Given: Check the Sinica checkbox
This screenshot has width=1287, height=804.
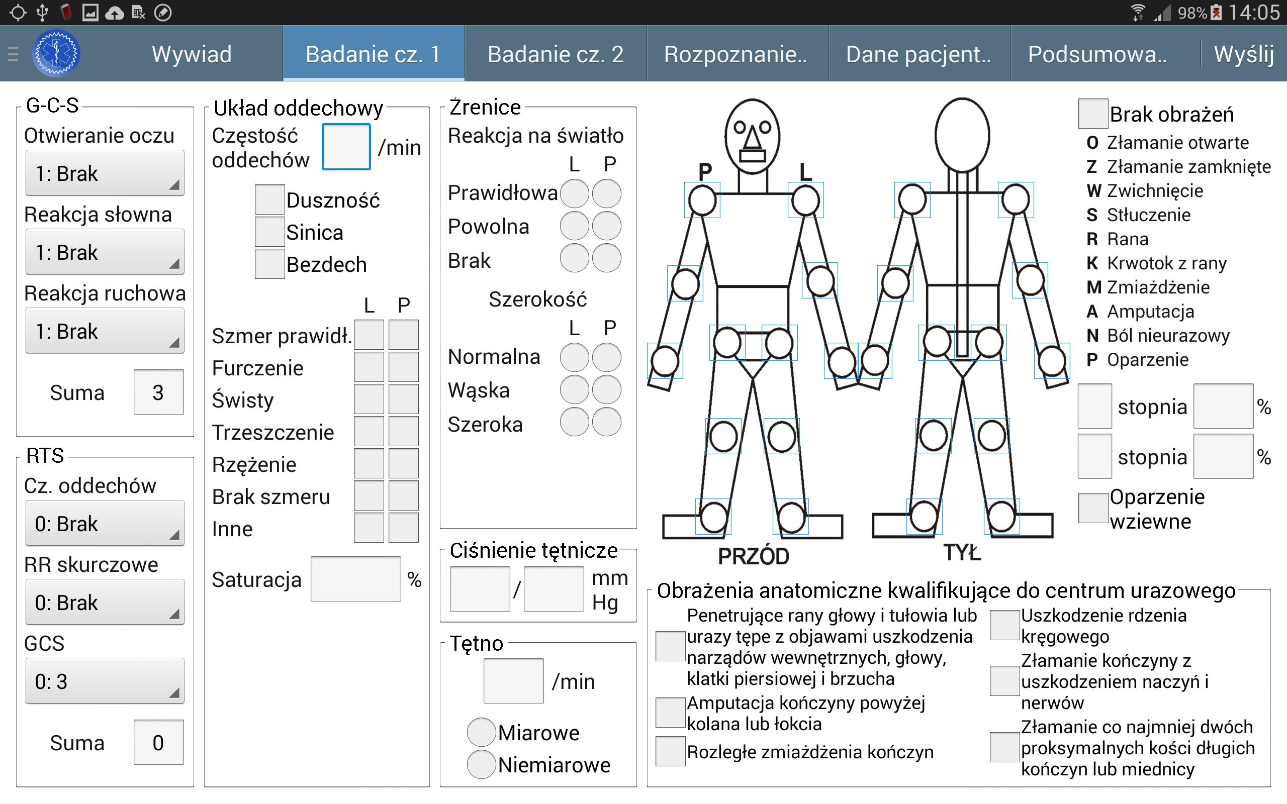Looking at the screenshot, I should (269, 232).
